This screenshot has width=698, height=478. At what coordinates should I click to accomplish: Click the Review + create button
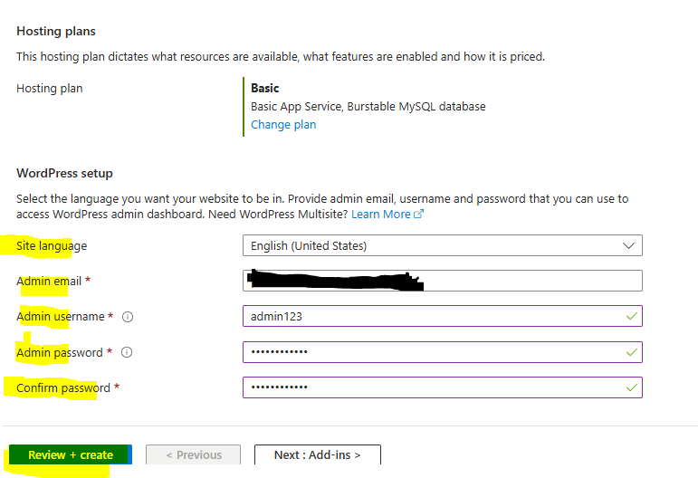click(x=71, y=454)
